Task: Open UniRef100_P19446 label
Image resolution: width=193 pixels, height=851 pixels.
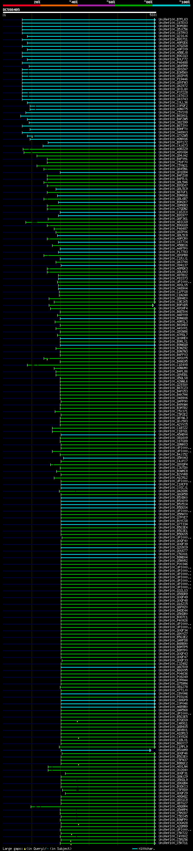Action: [173, 79]
